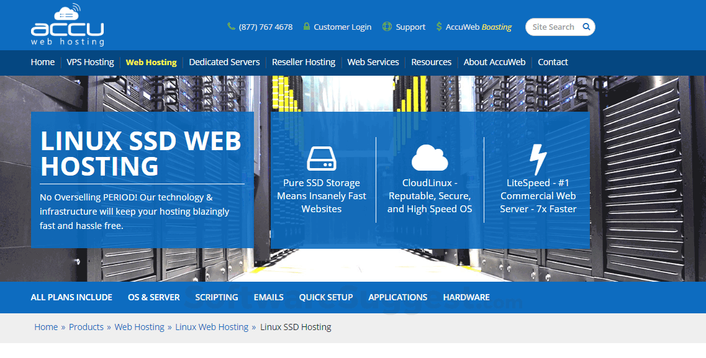Click the green phone icon in top bar
This screenshot has height=358, width=706.
230,26
